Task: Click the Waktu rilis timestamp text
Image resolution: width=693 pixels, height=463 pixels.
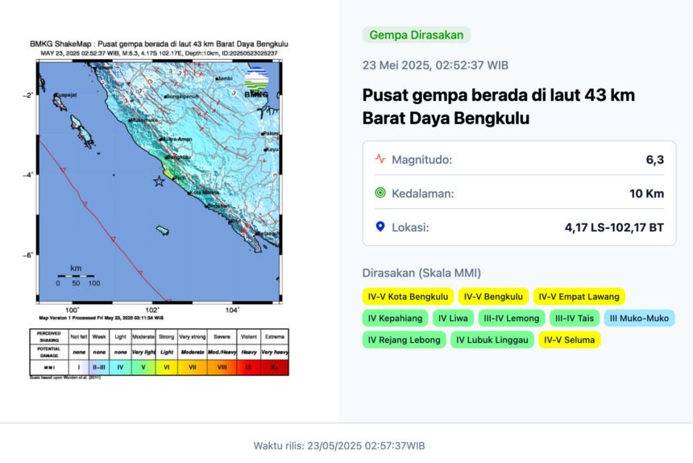Action: [x=339, y=446]
